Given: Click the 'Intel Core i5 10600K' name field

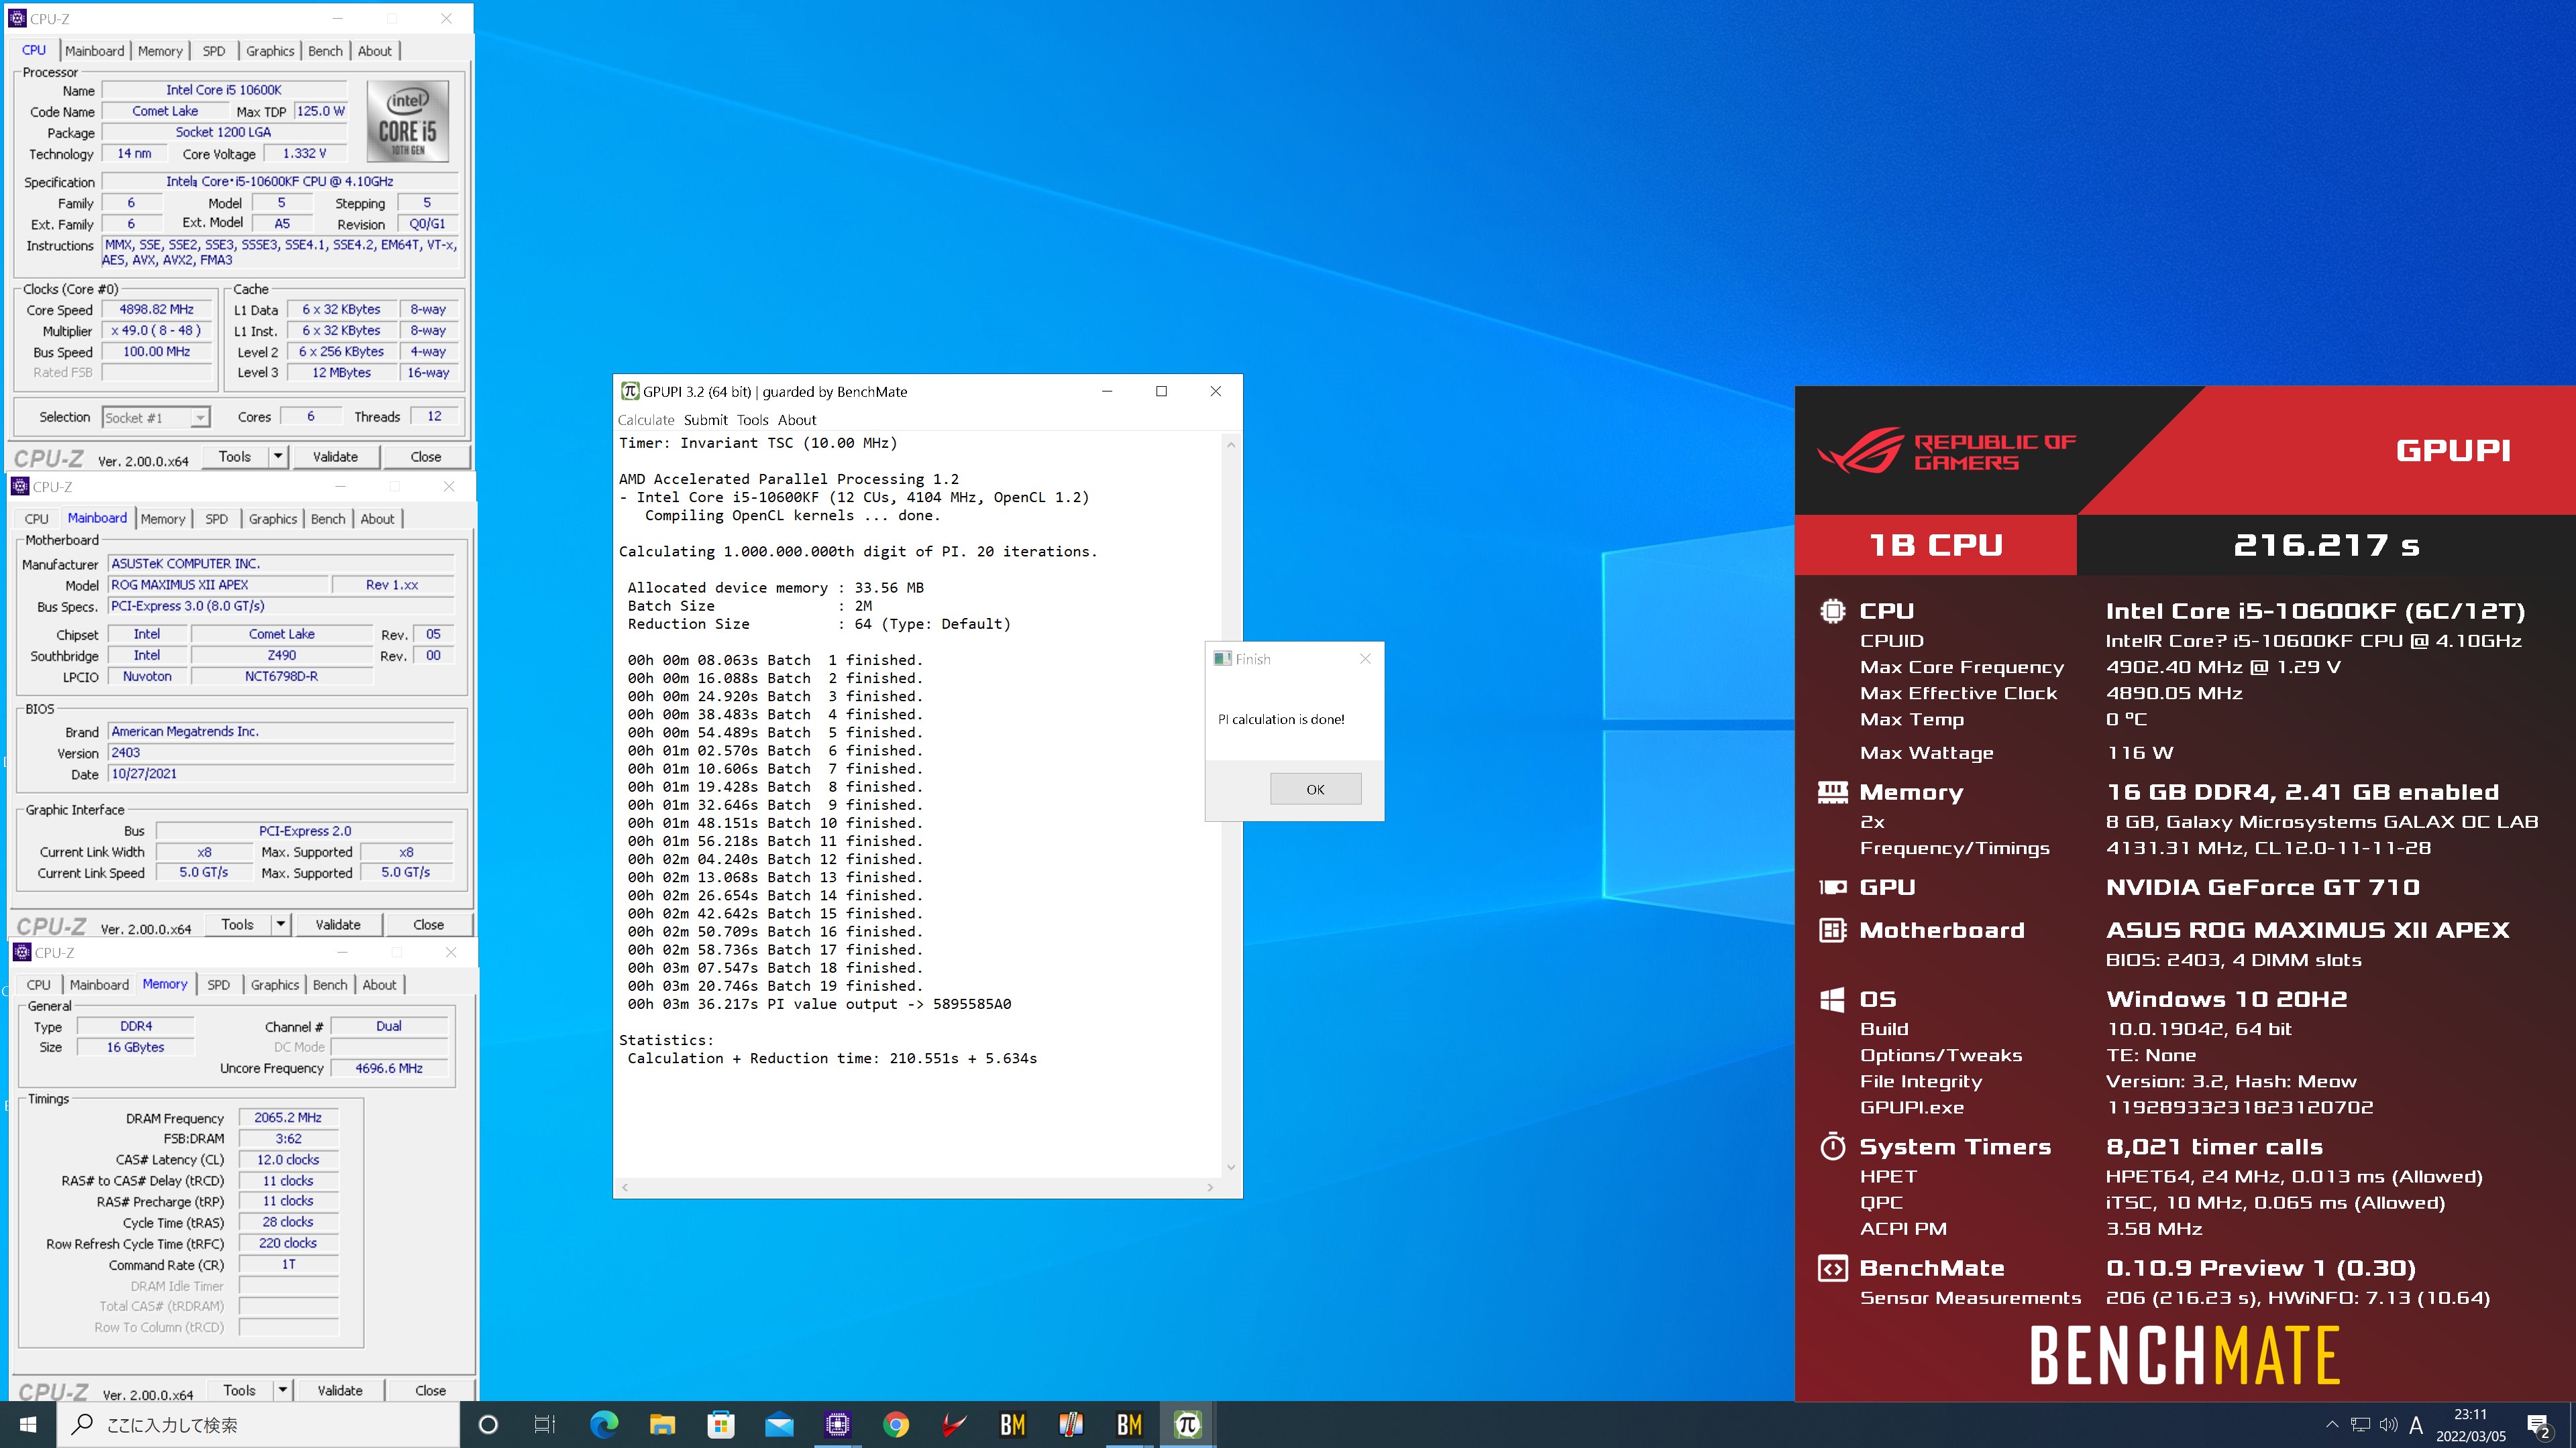Looking at the screenshot, I should (x=224, y=90).
